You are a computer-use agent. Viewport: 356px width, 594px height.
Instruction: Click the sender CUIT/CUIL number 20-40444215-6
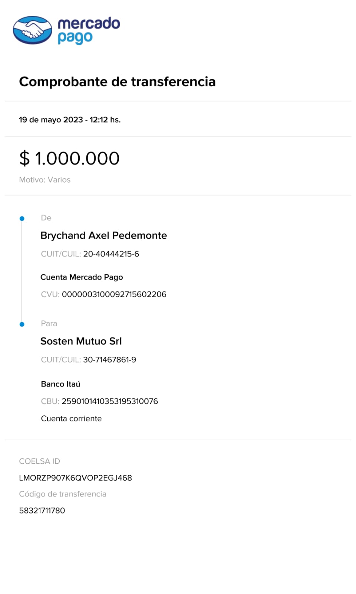click(x=111, y=254)
